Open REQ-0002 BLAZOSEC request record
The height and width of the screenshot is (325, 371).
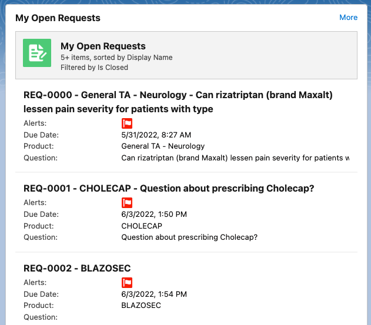click(x=77, y=269)
